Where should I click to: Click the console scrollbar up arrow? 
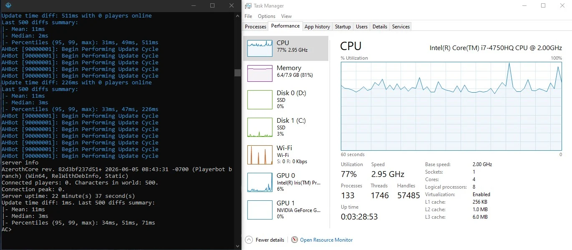[x=238, y=15]
